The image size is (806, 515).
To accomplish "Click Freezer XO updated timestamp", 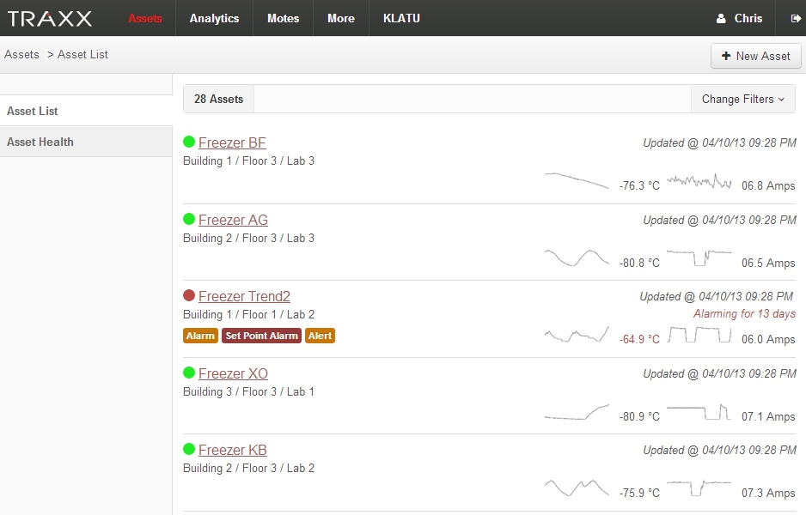I will pyautogui.click(x=720, y=373).
